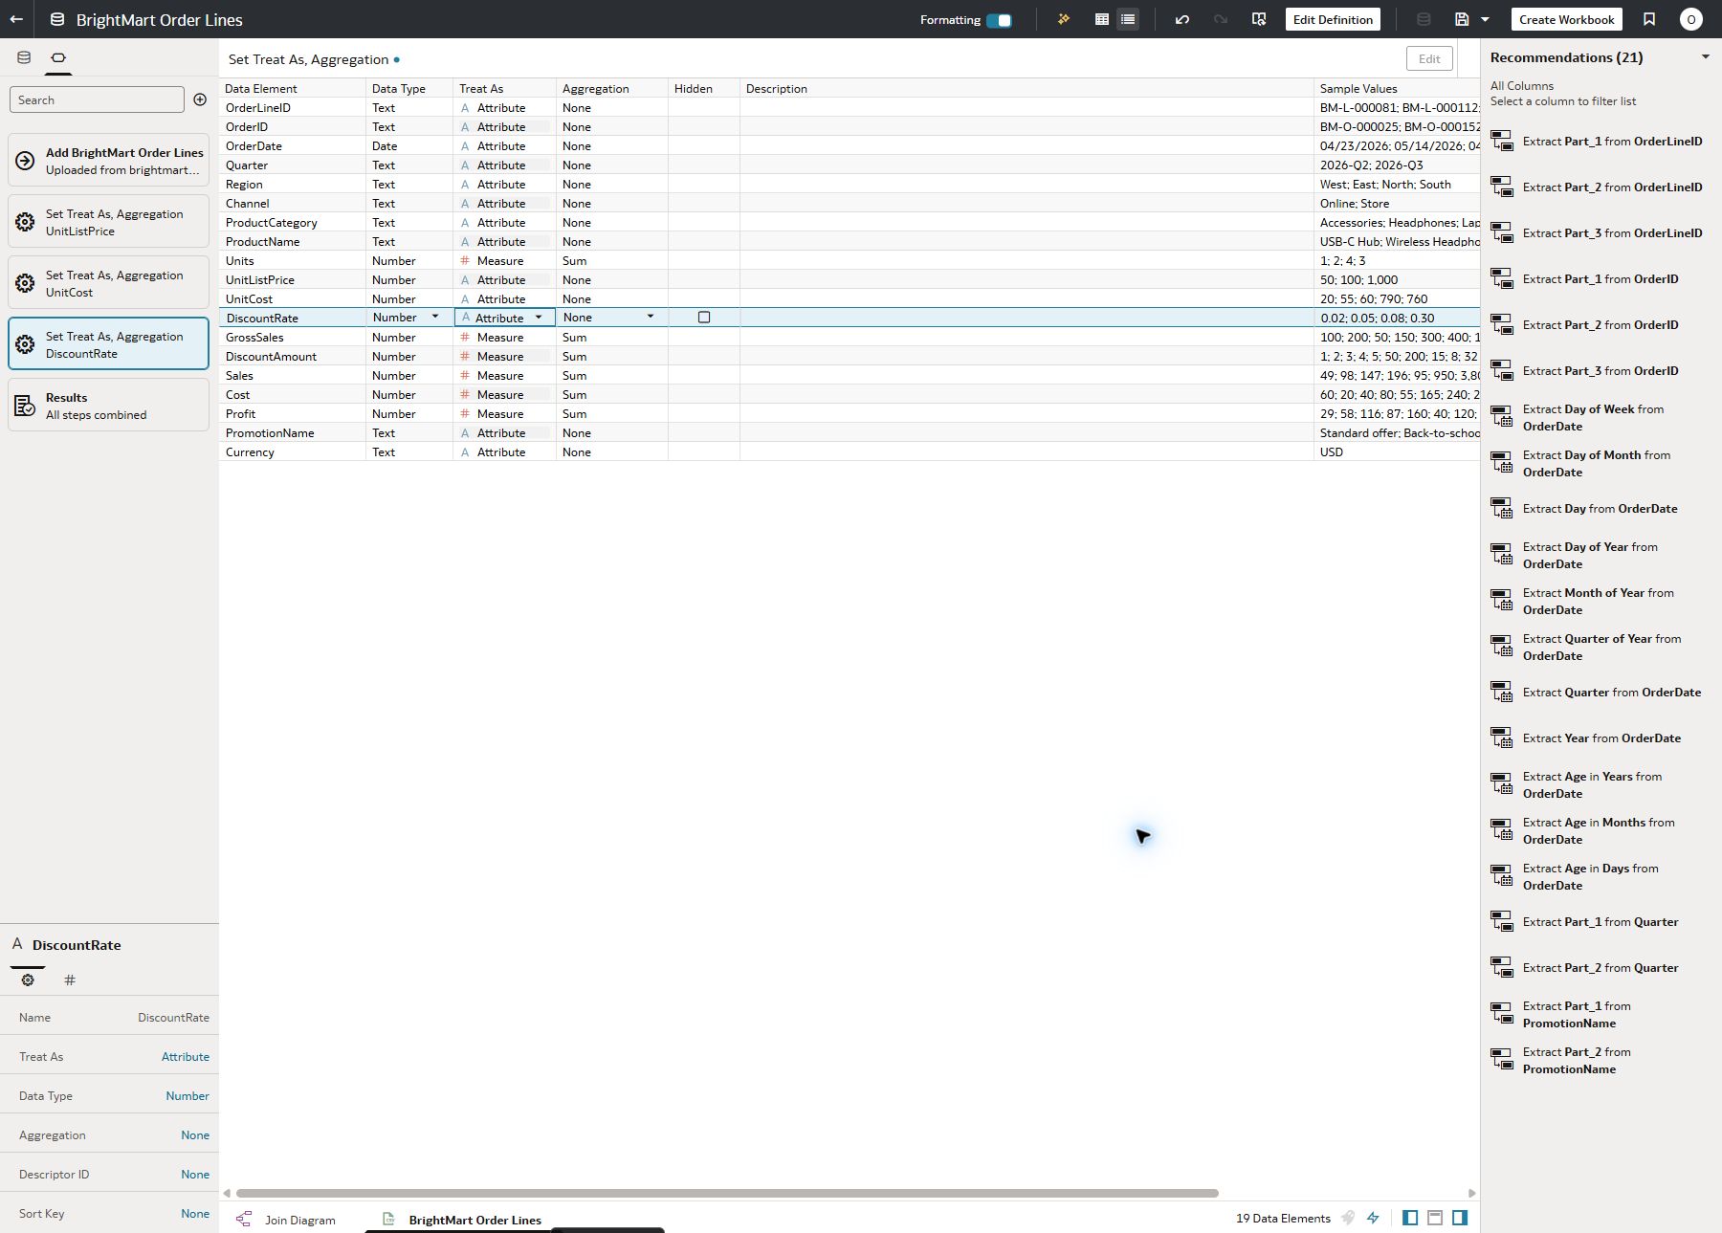Change Aggregation None value in properties
Screen dimensions: 1722x1233
(x=195, y=1134)
